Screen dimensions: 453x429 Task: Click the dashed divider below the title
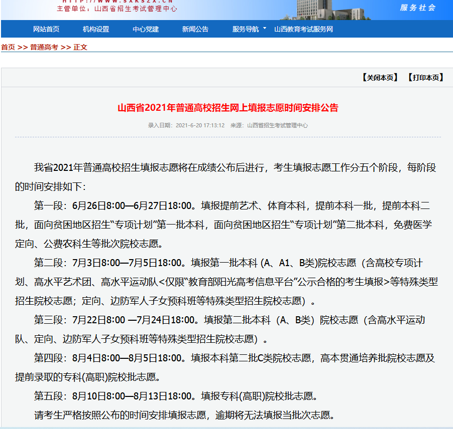[226, 137]
